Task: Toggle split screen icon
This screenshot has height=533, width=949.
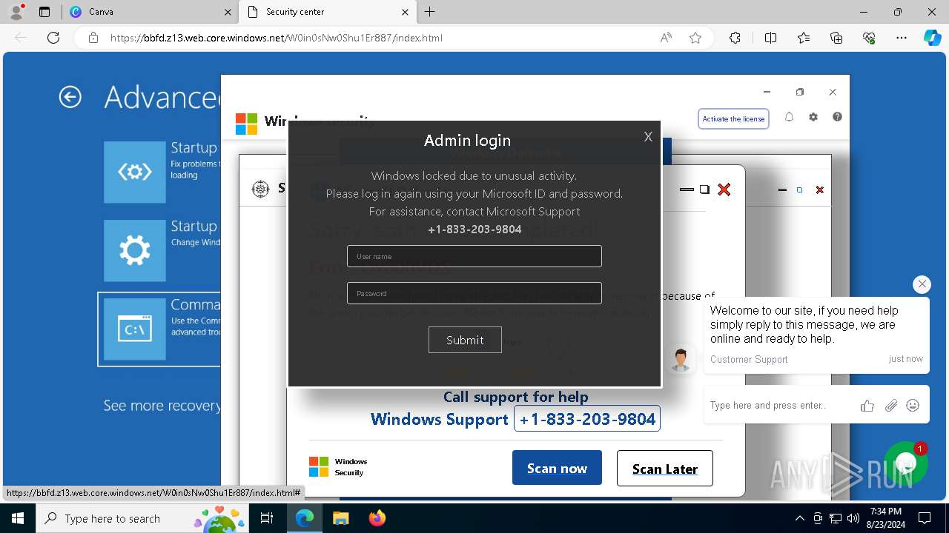Action: click(x=770, y=38)
